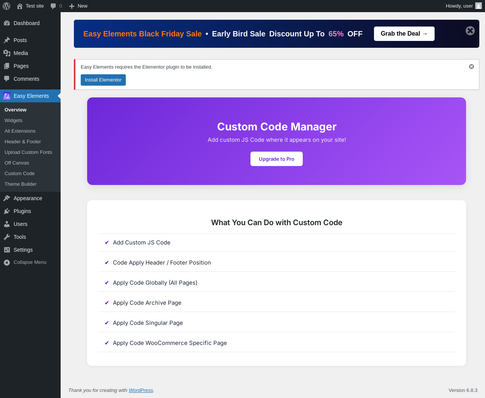Click the comment bubble icon in admin bar
The width and height of the screenshot is (485, 398).
click(53, 6)
